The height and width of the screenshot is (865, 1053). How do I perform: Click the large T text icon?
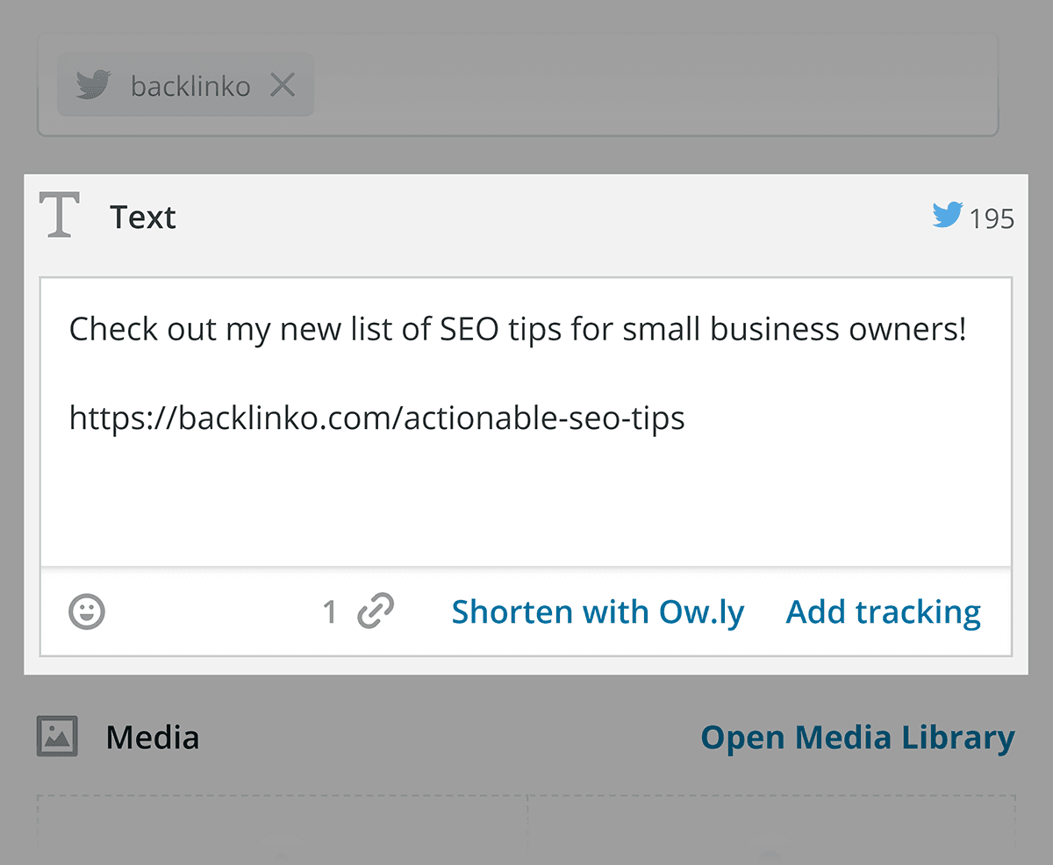click(60, 215)
